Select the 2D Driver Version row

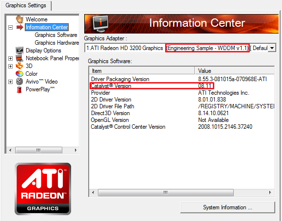[x=182, y=100]
